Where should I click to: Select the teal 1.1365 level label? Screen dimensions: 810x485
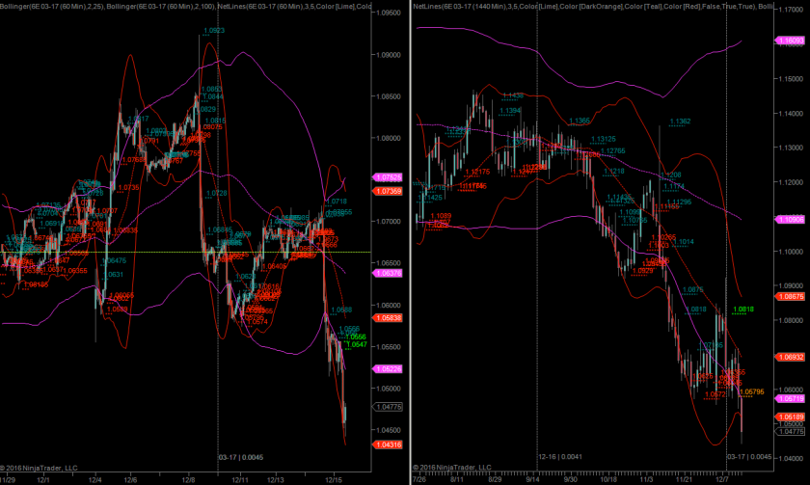click(x=580, y=121)
